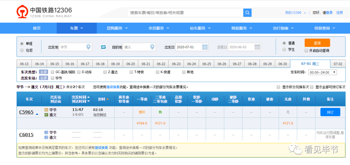The width and height of the screenshot is (350, 165).
Task: Switch to the 07-02 date tab
Action: click(338, 64)
